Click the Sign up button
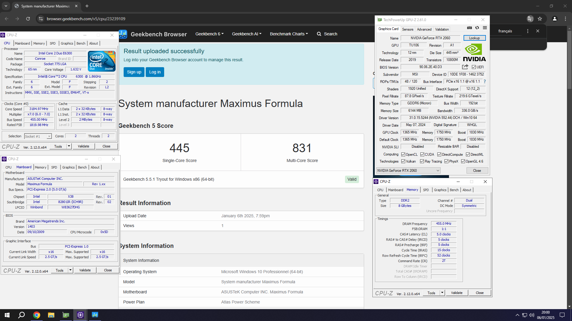 tap(134, 72)
